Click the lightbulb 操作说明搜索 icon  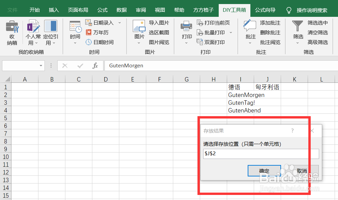pos(289,10)
